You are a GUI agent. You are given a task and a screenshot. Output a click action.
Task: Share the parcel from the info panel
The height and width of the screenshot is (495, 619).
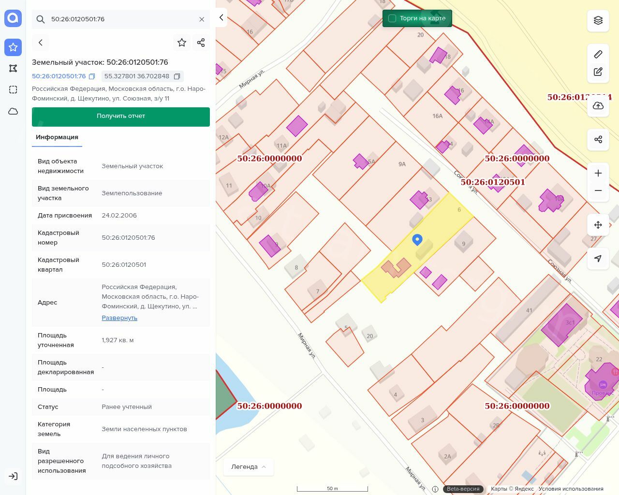pos(201,43)
